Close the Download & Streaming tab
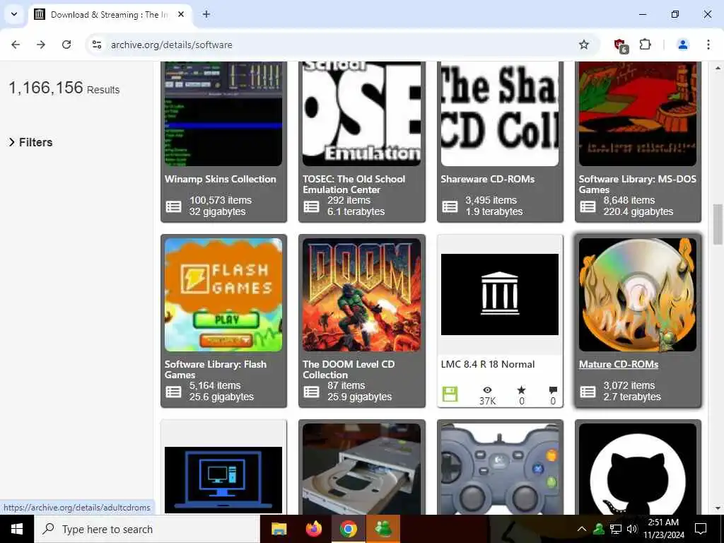Image resolution: width=724 pixels, height=543 pixels. pyautogui.click(x=181, y=14)
